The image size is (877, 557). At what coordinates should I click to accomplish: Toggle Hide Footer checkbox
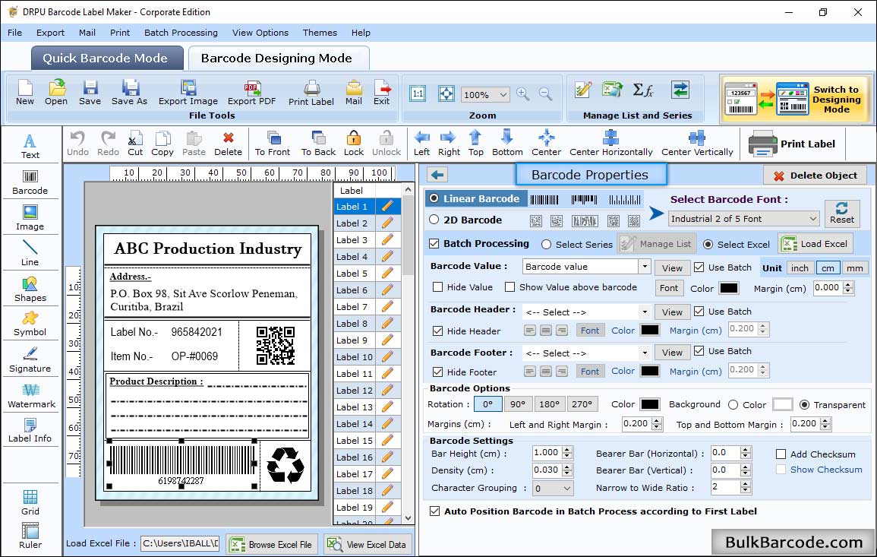pos(438,372)
